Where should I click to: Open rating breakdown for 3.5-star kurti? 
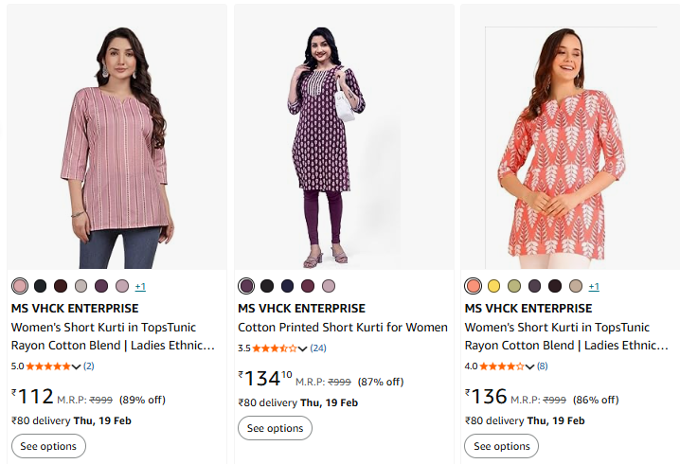303,348
